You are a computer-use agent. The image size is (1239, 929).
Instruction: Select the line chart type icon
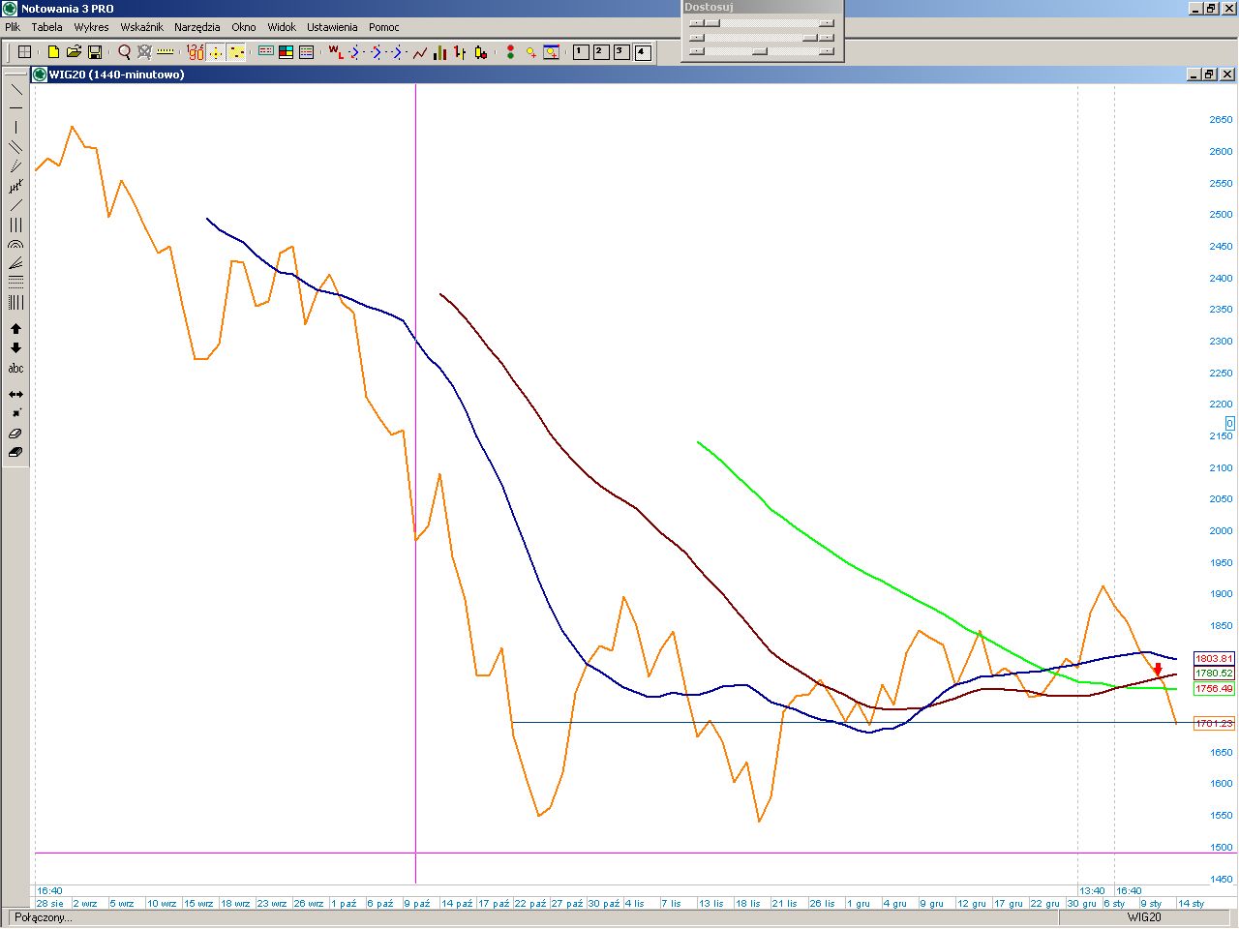pyautogui.click(x=419, y=52)
